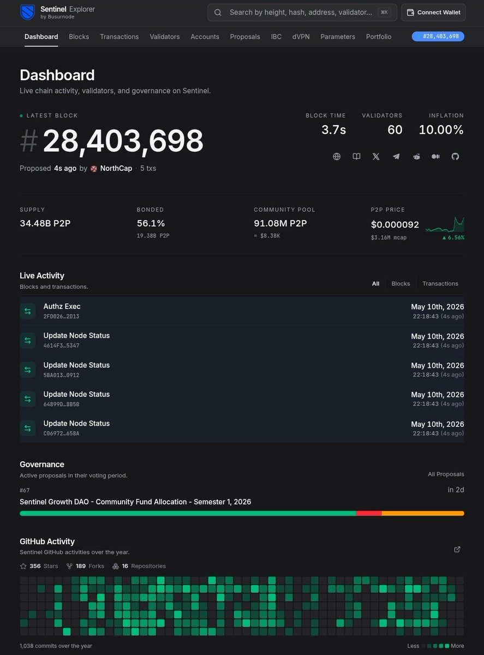Click NorthCap validator avatar
484x655 pixels.
point(94,169)
